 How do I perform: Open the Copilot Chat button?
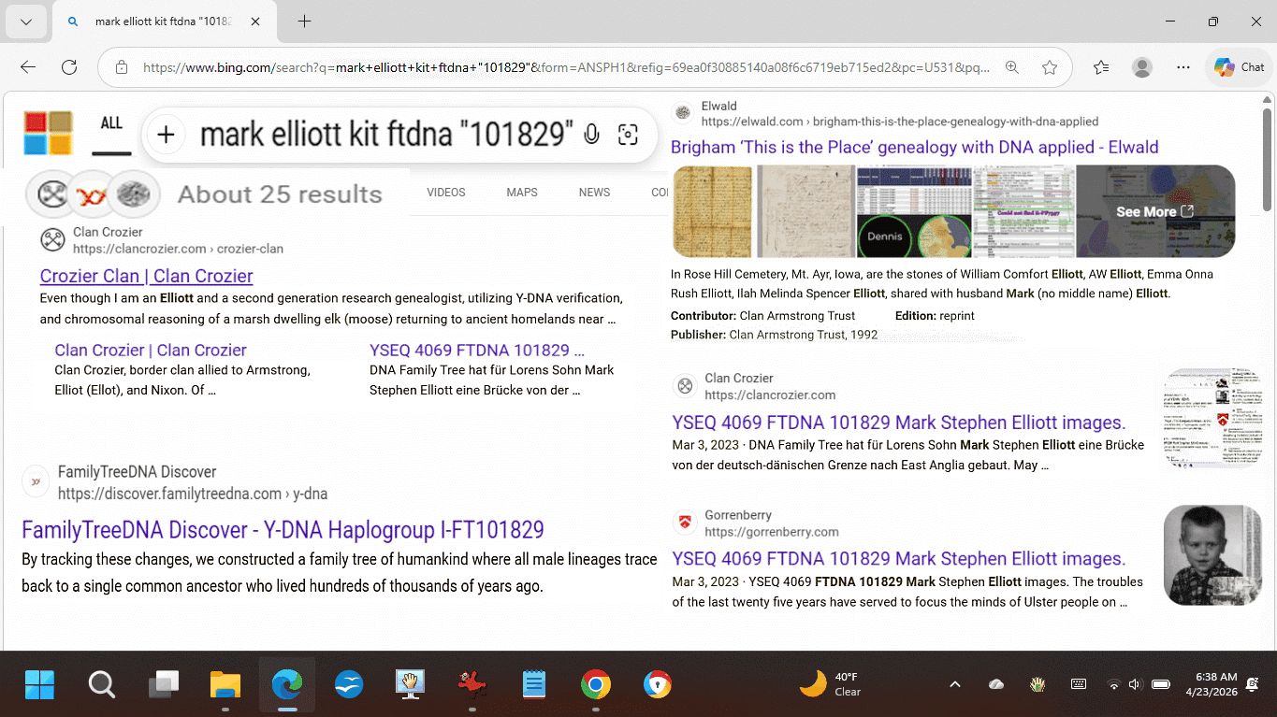[1240, 67]
